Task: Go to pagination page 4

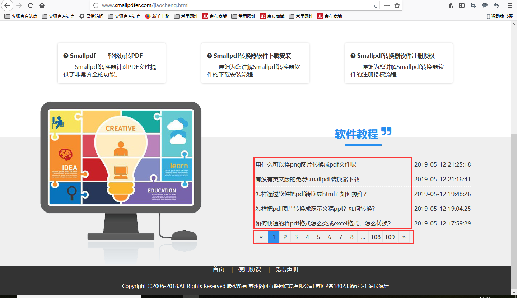Action: point(307,237)
